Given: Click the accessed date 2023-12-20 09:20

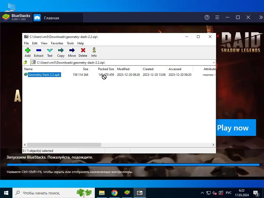Looking at the screenshot, I should [180, 75].
